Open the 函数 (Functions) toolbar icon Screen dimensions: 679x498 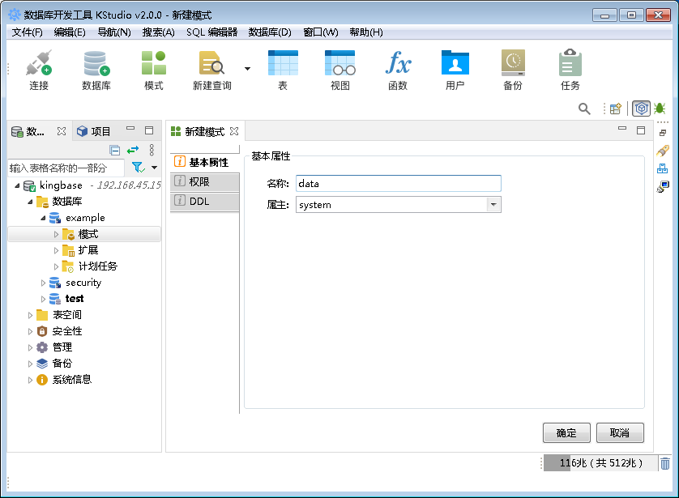(x=398, y=69)
